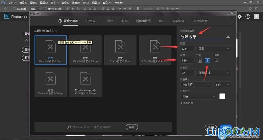
Task: Open the 文件(F) menu
Action: (x=13, y=3)
